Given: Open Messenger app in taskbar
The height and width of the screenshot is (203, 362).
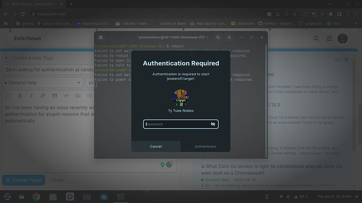Looking at the screenshot, I should click(70, 197).
